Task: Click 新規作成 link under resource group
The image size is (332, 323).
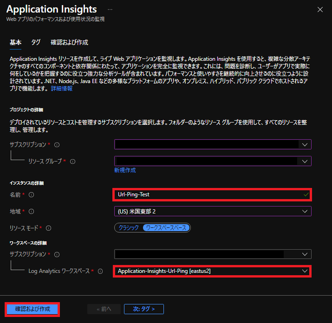Action: [125, 170]
